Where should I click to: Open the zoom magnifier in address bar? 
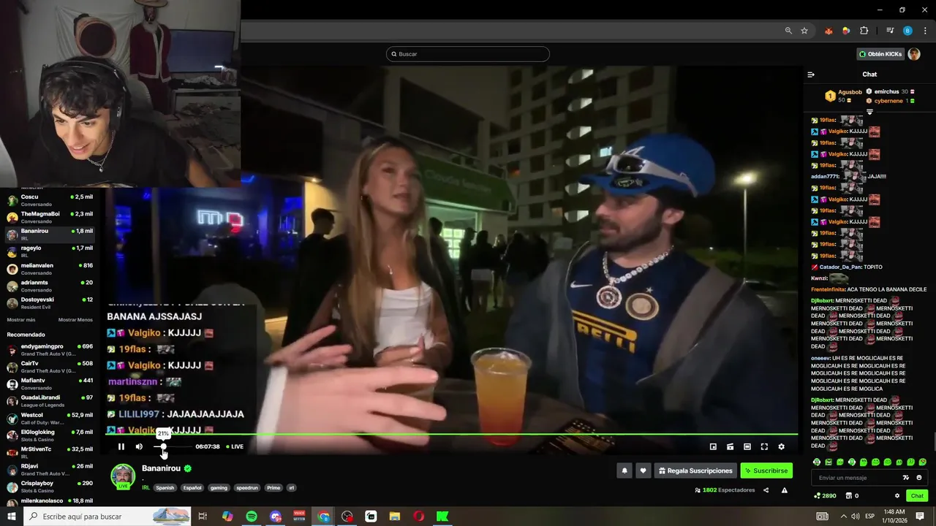pos(788,31)
